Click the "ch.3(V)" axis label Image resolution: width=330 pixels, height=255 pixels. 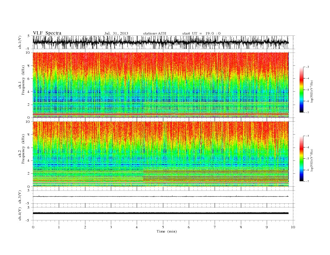pos(20,197)
